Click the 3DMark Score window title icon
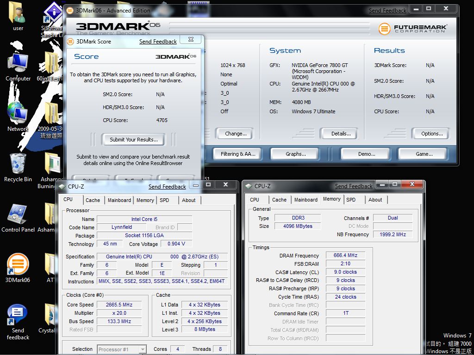 pos(70,41)
